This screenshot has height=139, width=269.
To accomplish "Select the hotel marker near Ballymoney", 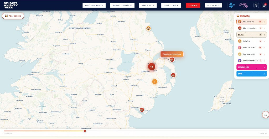I will (149, 28).
